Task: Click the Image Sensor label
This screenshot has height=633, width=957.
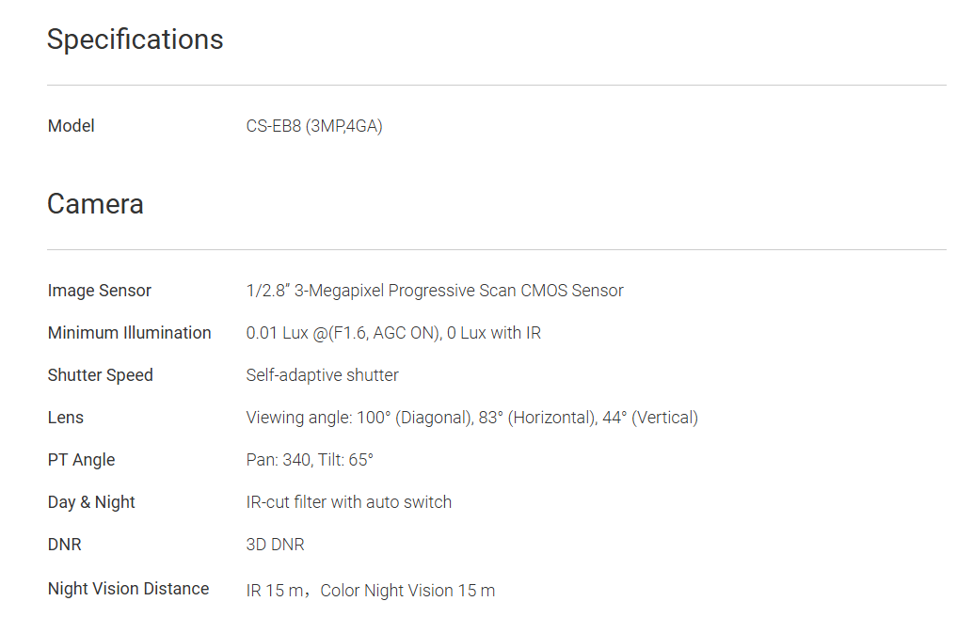Action: click(x=100, y=291)
